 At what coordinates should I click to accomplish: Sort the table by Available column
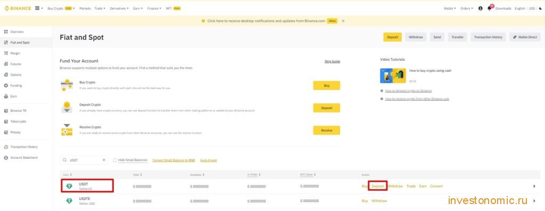coord(197,174)
